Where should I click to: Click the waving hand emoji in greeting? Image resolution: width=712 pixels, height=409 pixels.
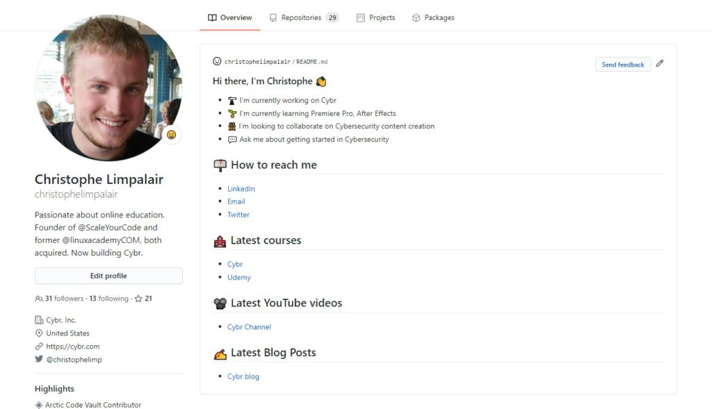click(x=321, y=82)
